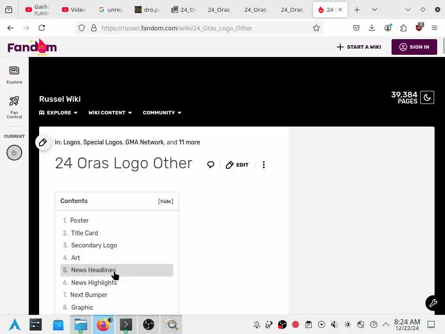Bookmark this page with star icon
The width and height of the screenshot is (445, 334).
click(316, 28)
